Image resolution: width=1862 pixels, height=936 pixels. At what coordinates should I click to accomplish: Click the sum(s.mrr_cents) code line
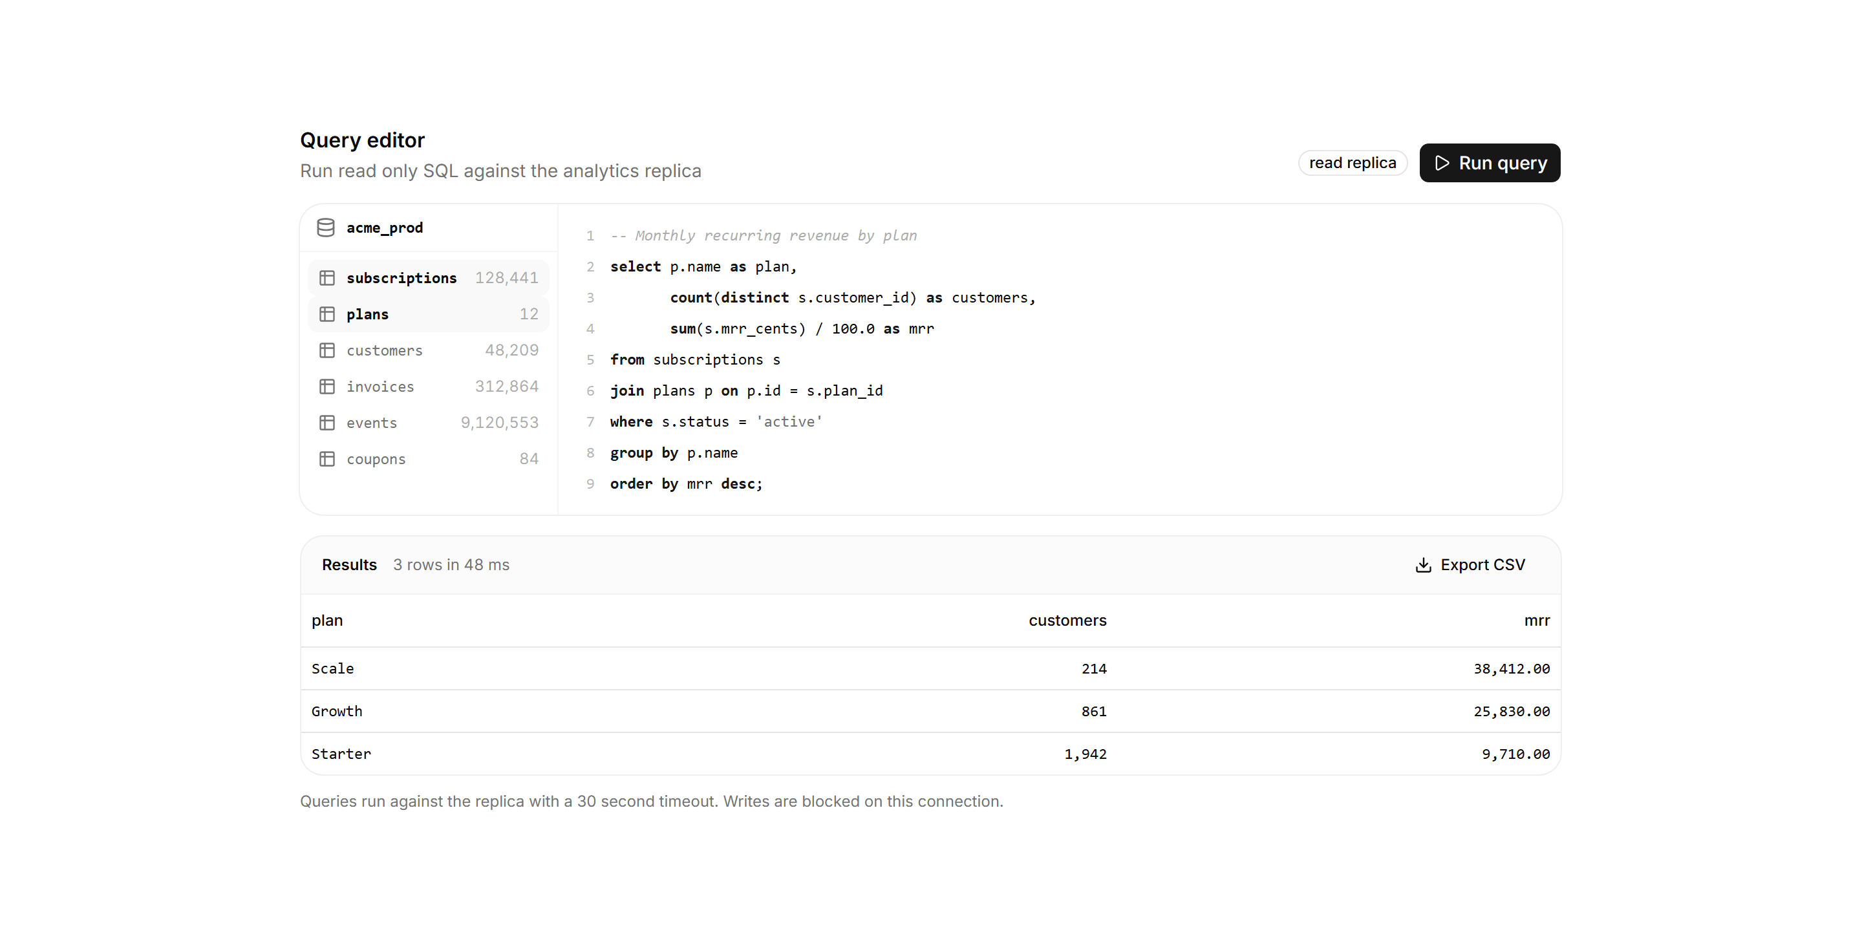pos(802,329)
